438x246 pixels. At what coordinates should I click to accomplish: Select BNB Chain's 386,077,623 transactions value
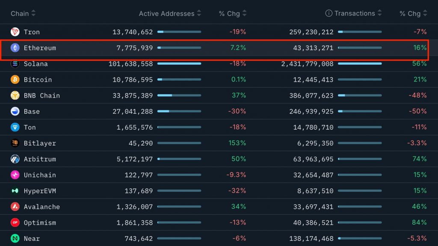(311, 95)
